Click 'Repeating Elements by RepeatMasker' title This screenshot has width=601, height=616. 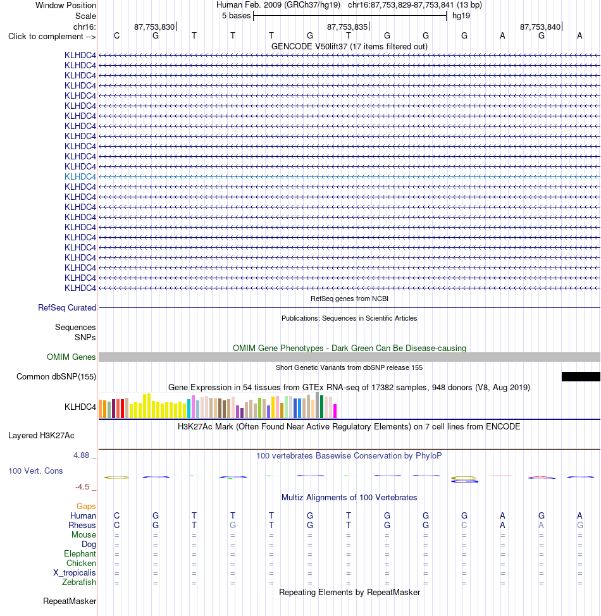[349, 593]
